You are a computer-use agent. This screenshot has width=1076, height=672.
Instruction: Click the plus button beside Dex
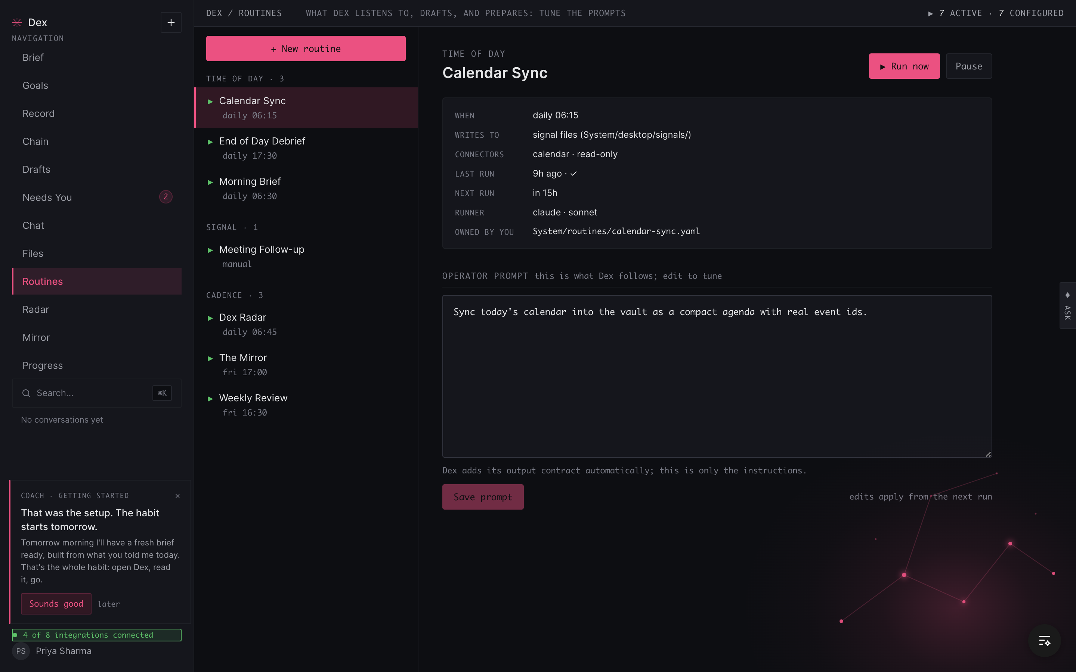(x=171, y=22)
